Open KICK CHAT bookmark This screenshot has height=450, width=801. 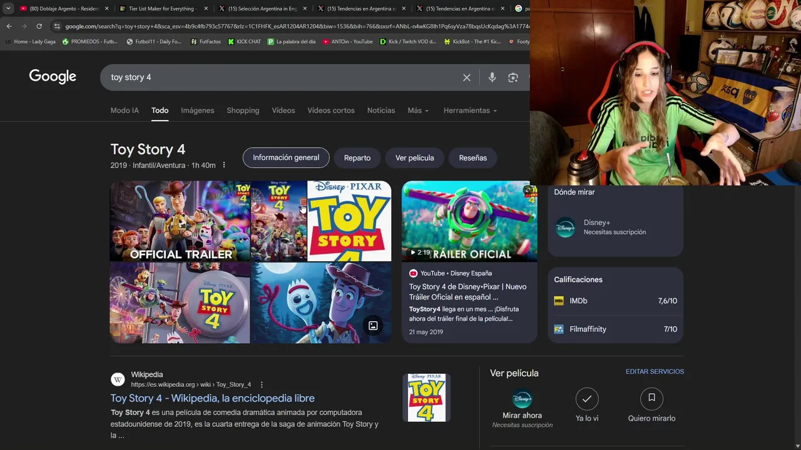click(x=245, y=42)
